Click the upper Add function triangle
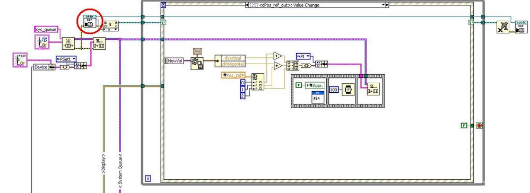The image size is (530, 193). click(x=278, y=56)
